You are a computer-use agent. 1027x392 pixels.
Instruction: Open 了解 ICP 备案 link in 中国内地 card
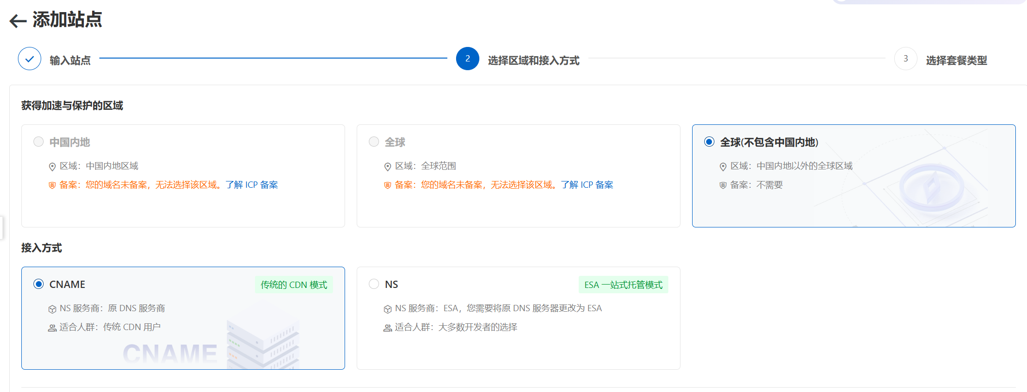coord(252,185)
